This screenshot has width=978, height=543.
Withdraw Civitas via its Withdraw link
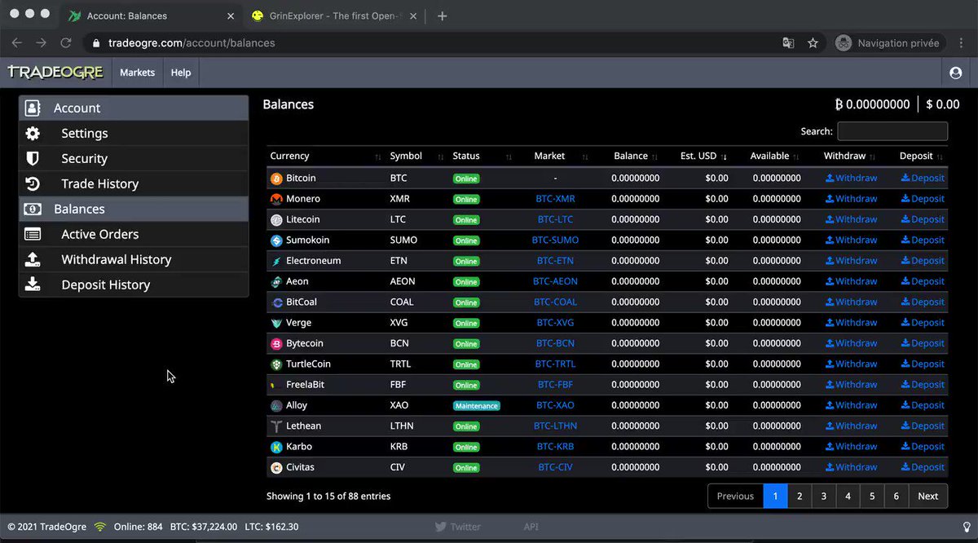(x=851, y=467)
